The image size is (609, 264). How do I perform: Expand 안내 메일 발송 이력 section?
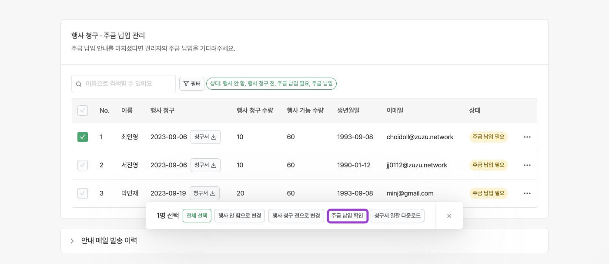(x=72, y=241)
